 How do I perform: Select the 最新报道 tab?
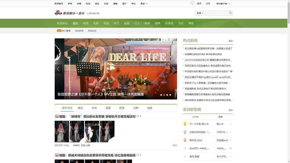click(x=67, y=108)
